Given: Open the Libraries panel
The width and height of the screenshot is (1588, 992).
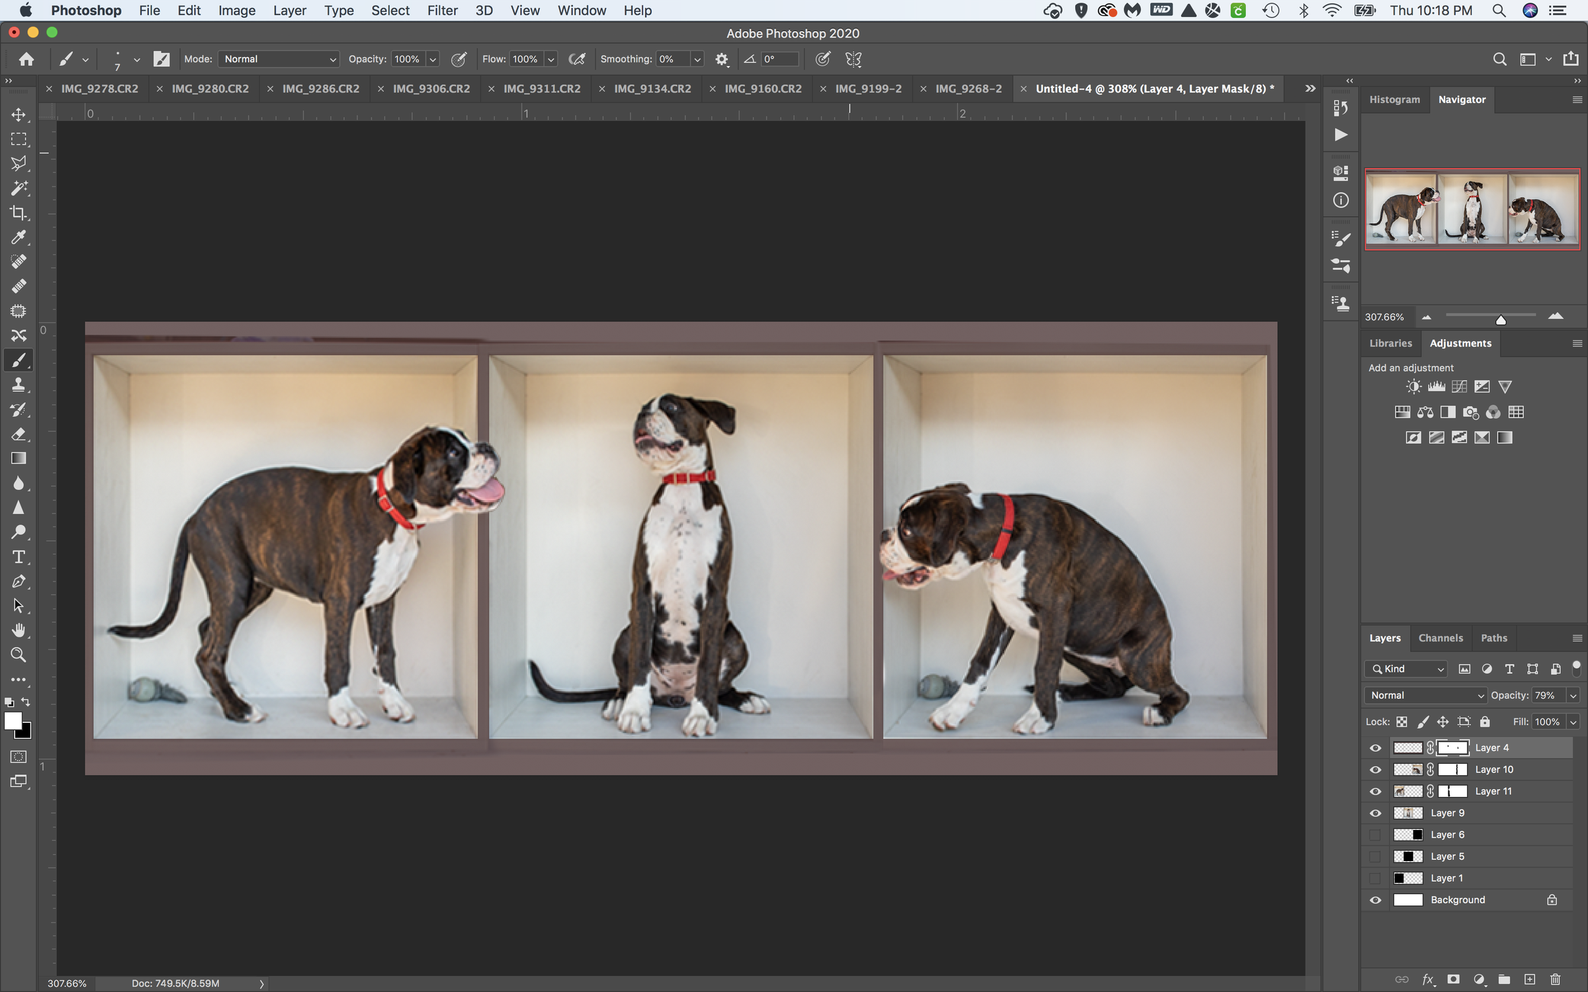Looking at the screenshot, I should click(x=1390, y=343).
